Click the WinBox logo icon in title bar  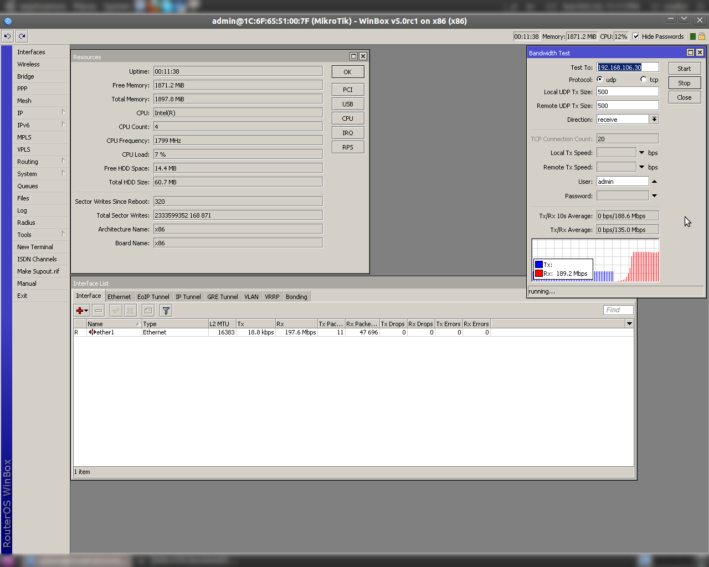pyautogui.click(x=8, y=21)
